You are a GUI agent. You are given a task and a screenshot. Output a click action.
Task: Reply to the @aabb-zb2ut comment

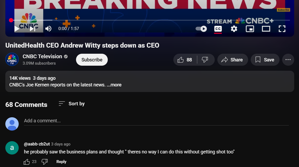click(61, 162)
